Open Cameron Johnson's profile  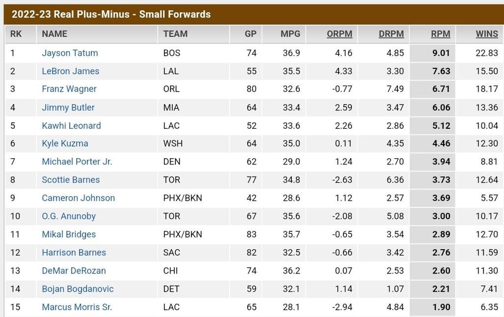(78, 198)
